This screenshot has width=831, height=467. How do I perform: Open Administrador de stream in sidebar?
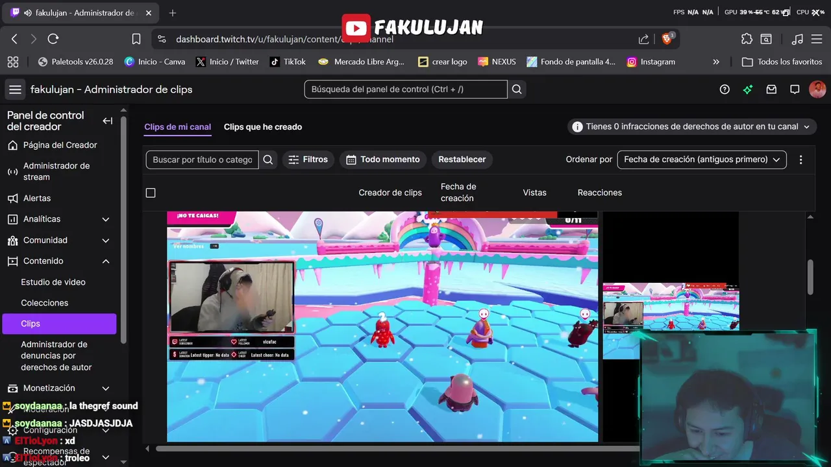click(x=59, y=171)
